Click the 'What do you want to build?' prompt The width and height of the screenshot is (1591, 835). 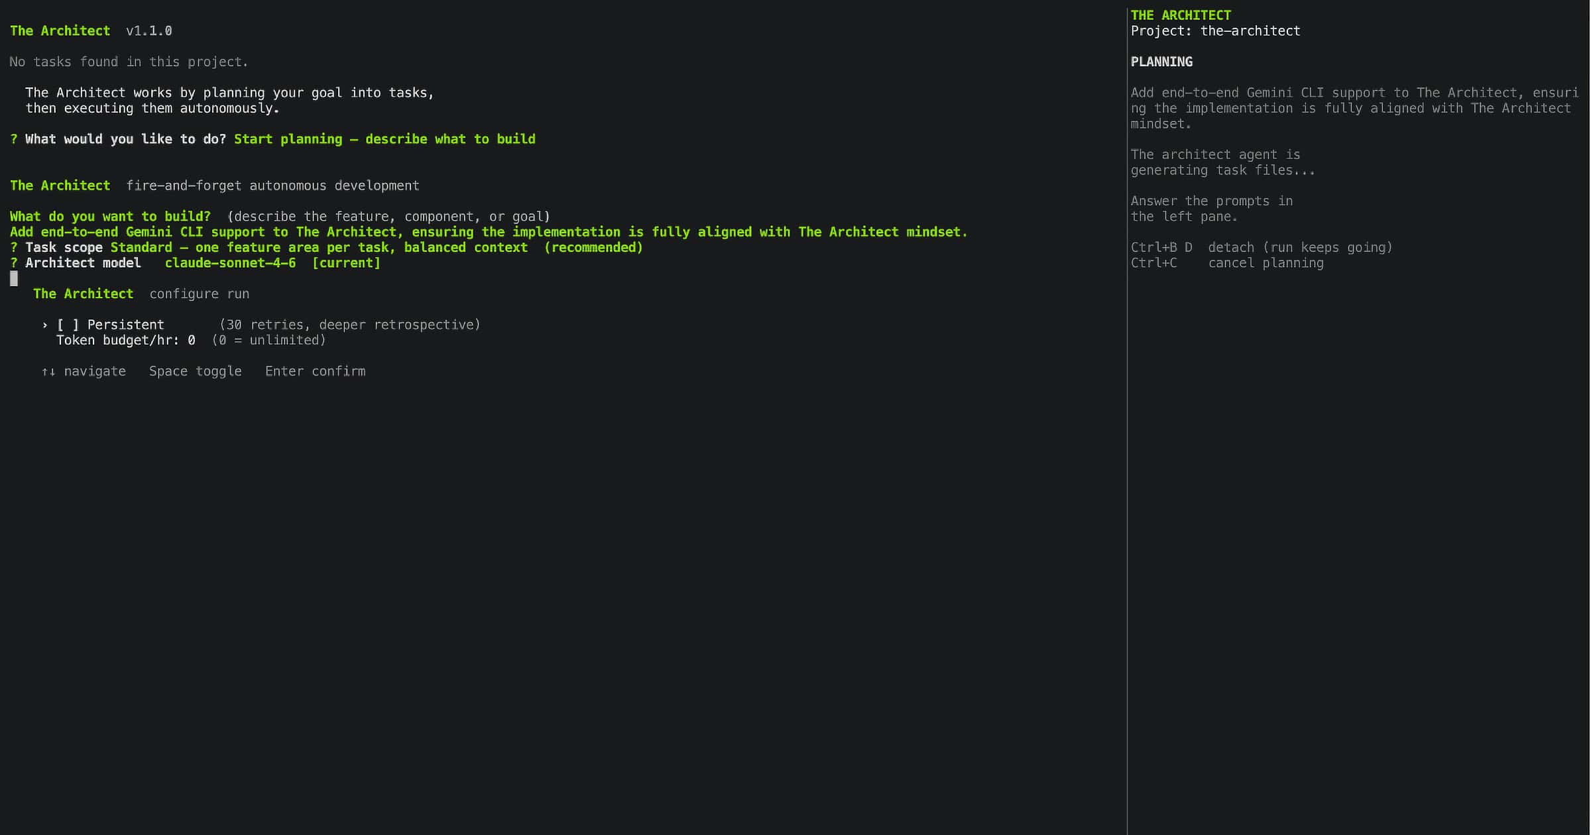110,217
